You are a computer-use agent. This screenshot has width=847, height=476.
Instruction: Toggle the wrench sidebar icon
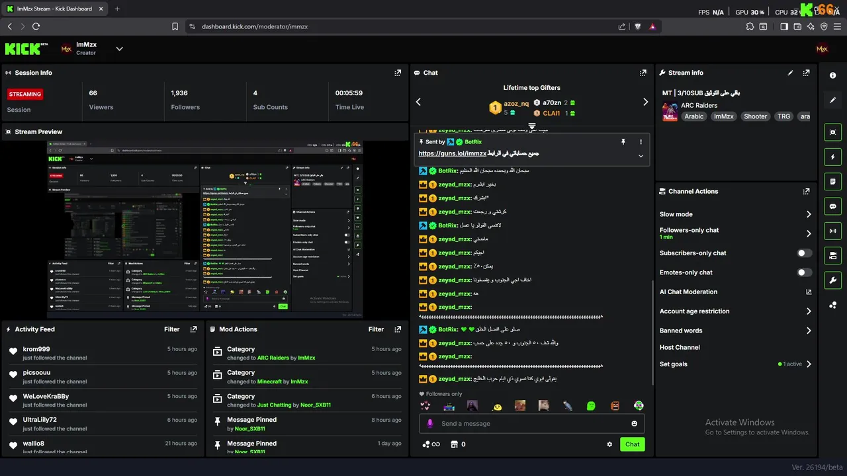coord(833,280)
